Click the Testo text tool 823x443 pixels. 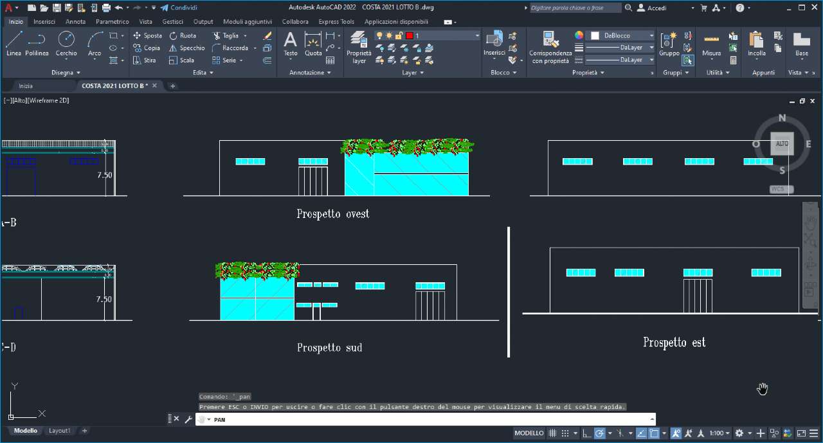291,44
